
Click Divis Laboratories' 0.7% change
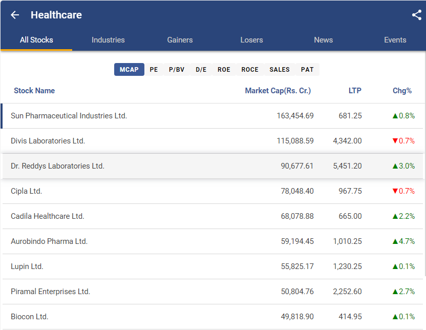click(x=403, y=141)
